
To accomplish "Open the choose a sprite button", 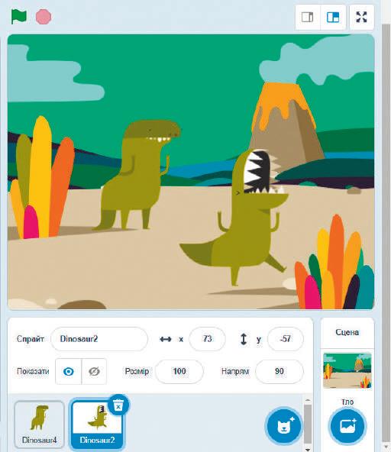I will 284,426.
